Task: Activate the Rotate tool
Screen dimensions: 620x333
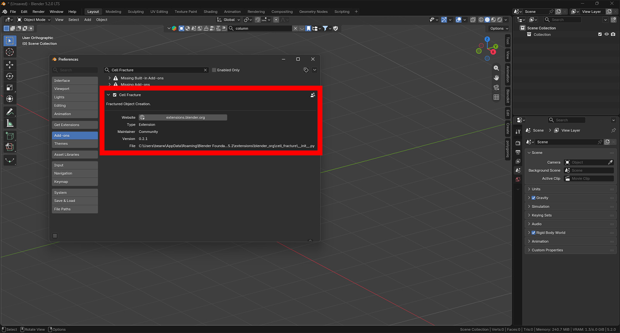Action: [x=10, y=76]
